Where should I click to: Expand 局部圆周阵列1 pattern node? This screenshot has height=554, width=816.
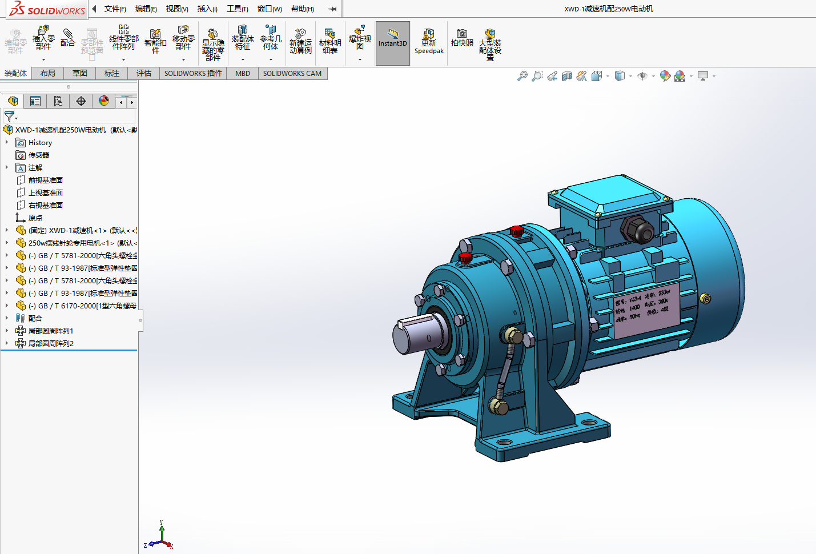pos(7,331)
